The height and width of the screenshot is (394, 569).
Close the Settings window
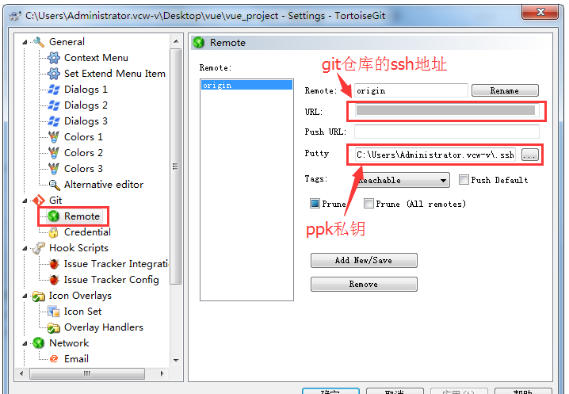tap(540, 12)
